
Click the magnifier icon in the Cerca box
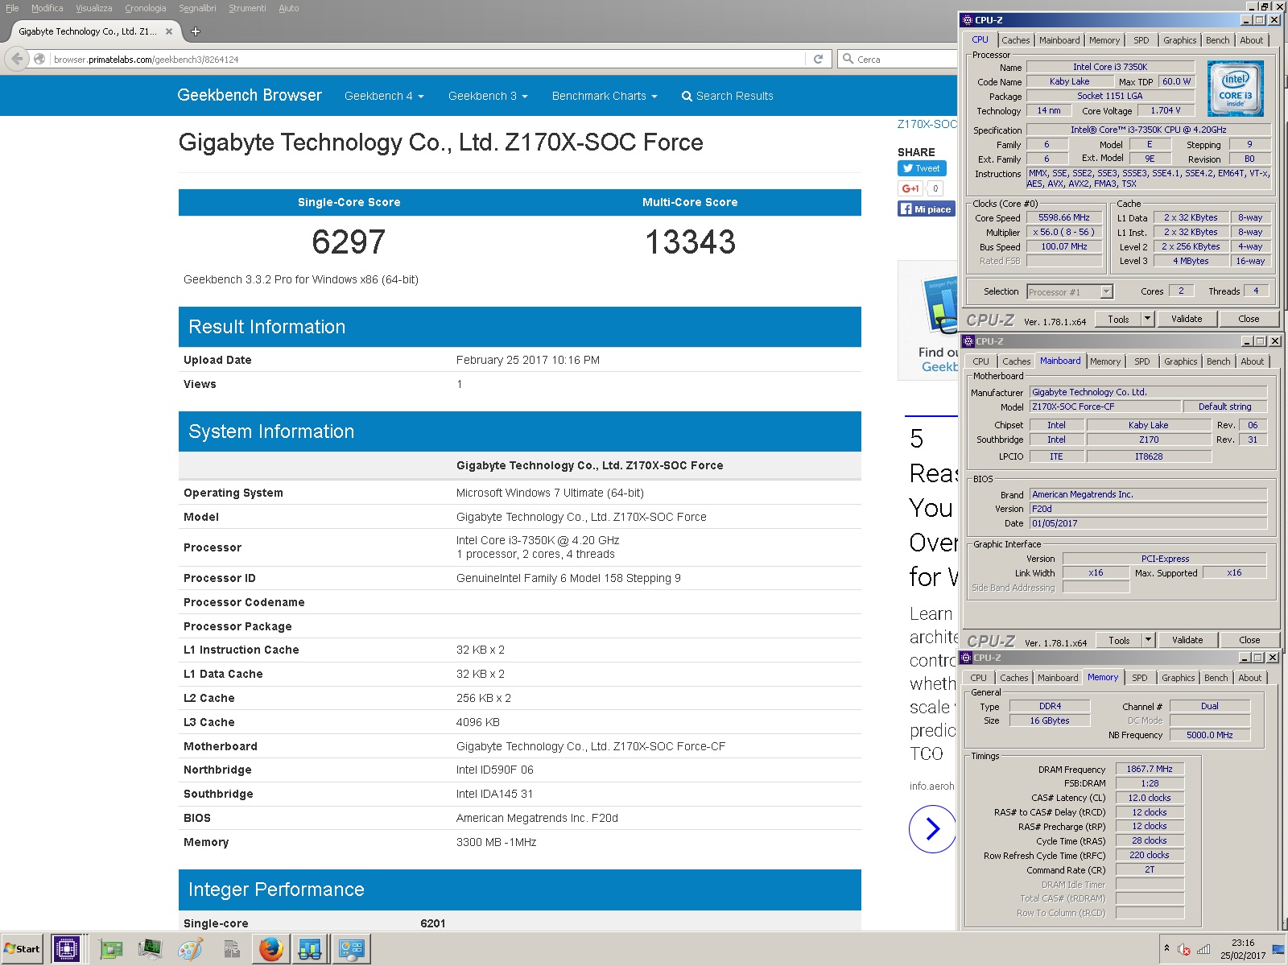[x=848, y=59]
